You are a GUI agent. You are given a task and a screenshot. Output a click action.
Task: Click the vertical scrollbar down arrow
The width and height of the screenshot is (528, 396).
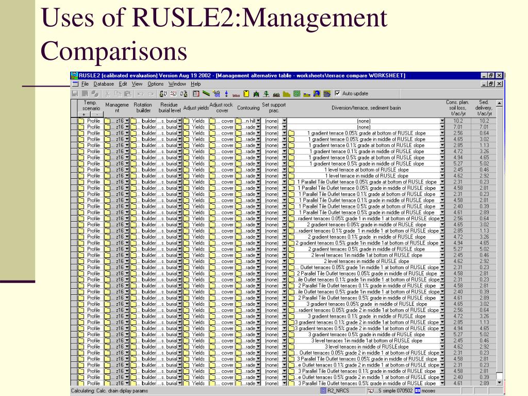point(499,383)
